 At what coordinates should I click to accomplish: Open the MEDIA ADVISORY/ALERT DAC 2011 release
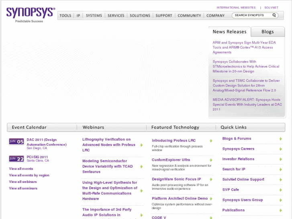point(247,104)
